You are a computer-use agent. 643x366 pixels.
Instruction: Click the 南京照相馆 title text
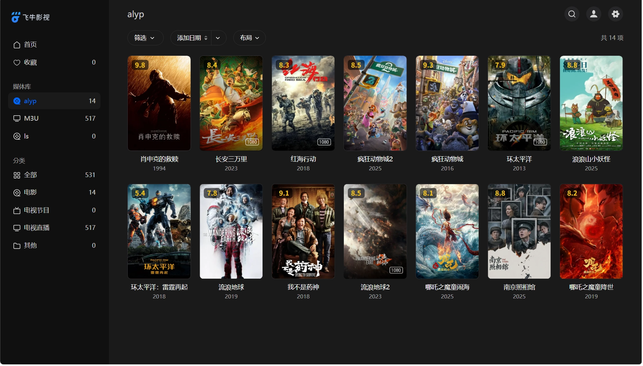pos(519,287)
